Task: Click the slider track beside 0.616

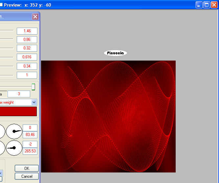Action: (7, 57)
